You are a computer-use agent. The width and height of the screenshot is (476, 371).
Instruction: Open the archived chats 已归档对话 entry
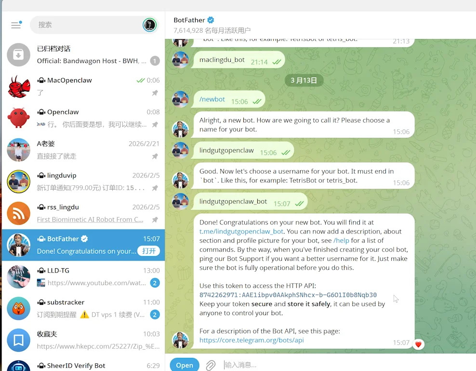(83, 55)
